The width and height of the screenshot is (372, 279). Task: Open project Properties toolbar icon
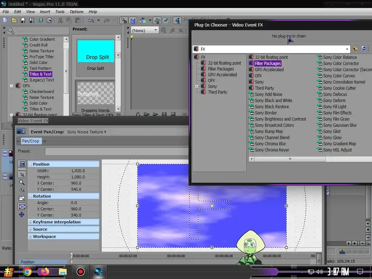coord(49,20)
